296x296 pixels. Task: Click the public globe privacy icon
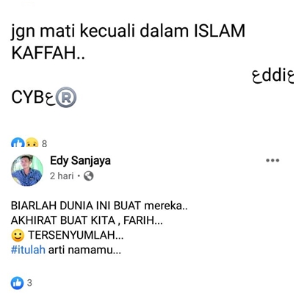point(88,176)
